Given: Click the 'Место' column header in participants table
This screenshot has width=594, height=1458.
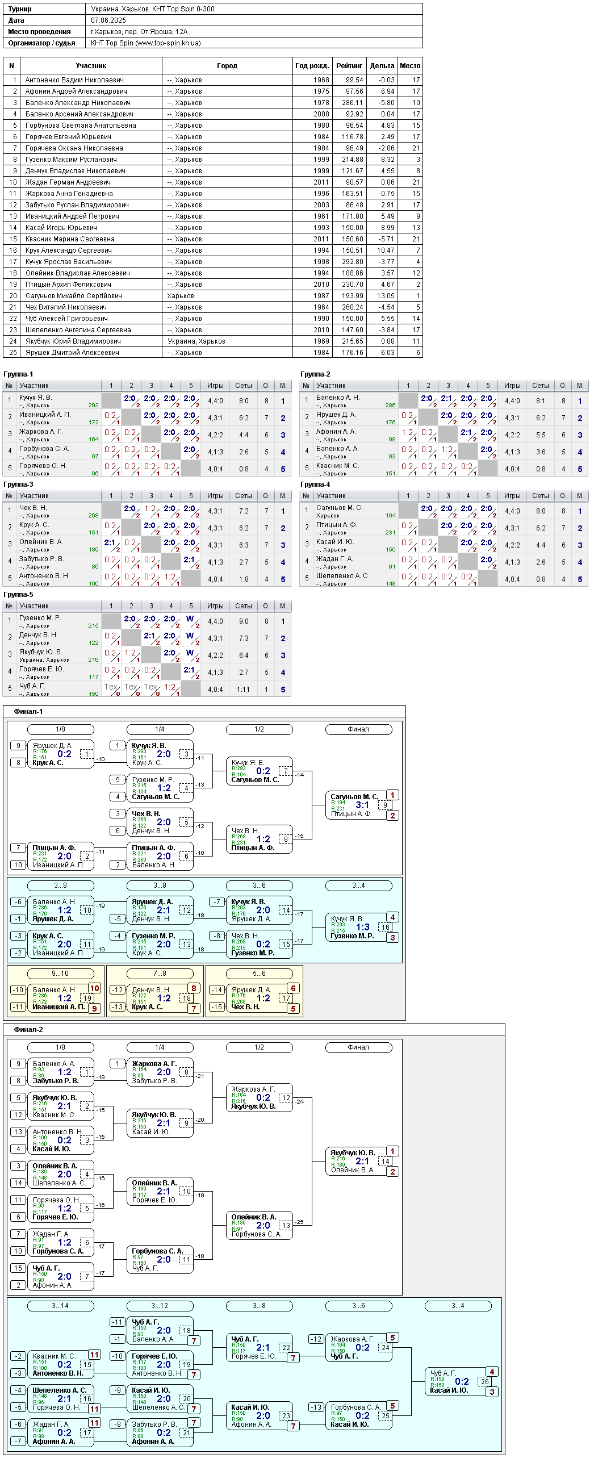Looking at the screenshot, I should 410,66.
